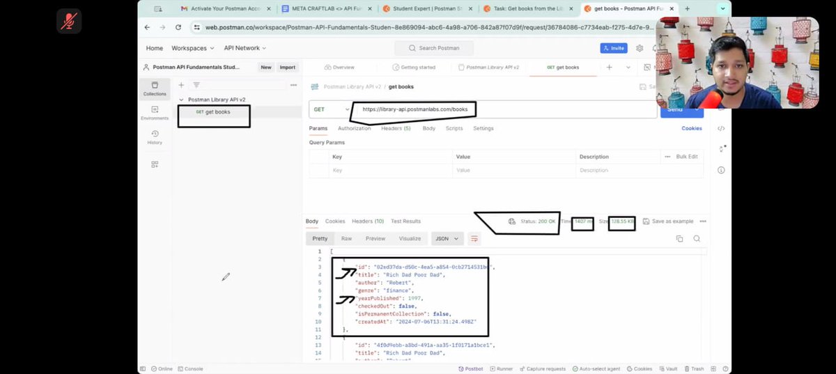The height and width of the screenshot is (374, 836).
Task: Expand the API Network dropdown menu
Action: coord(245,48)
